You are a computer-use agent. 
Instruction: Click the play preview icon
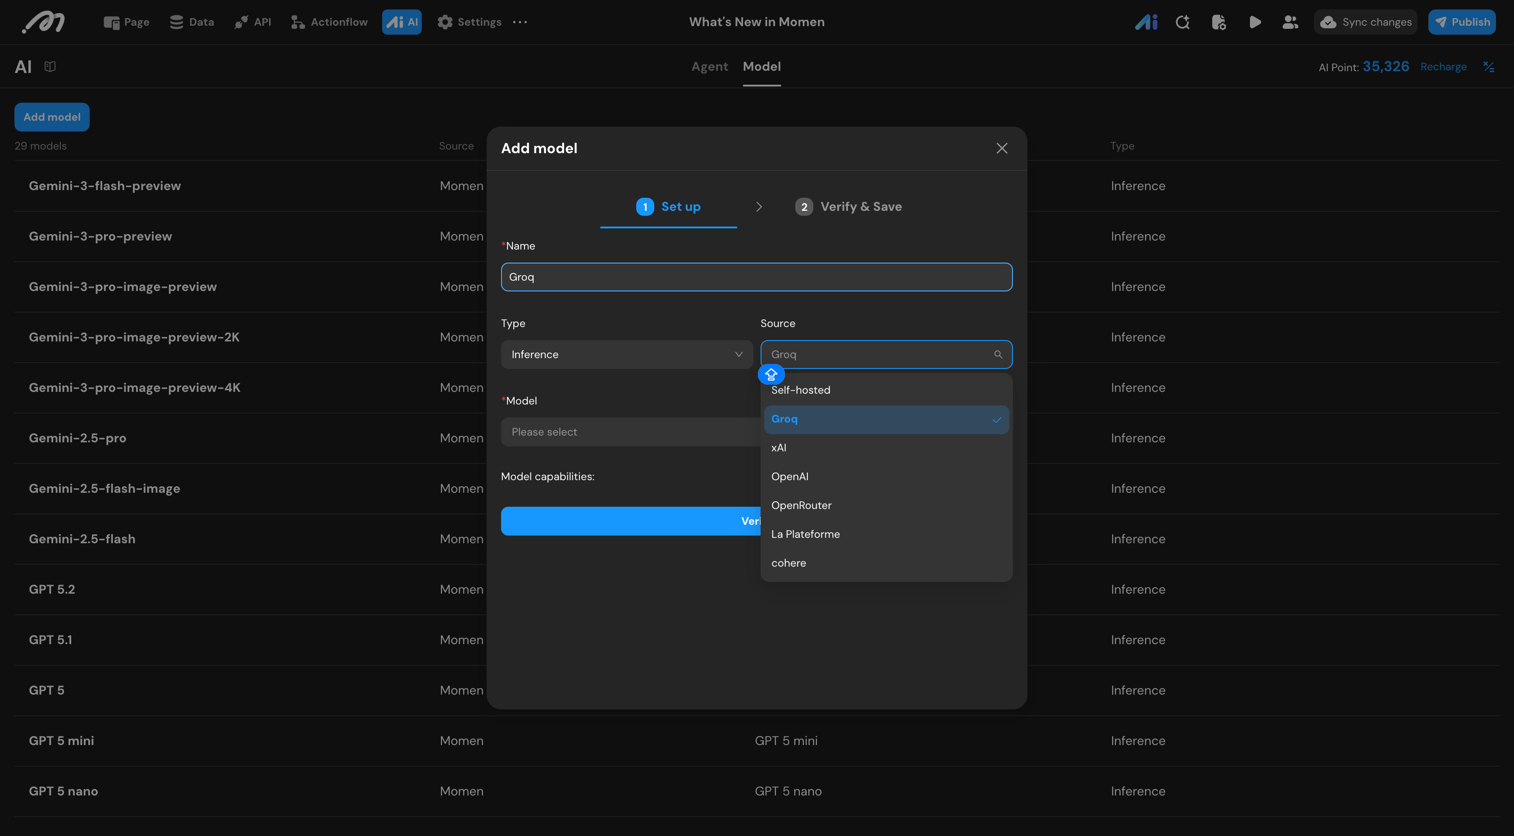[x=1255, y=23]
